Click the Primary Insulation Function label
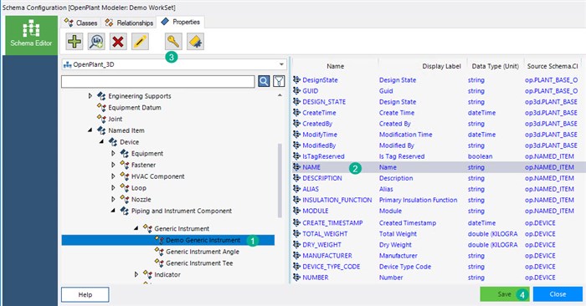586x306 pixels. (419, 200)
